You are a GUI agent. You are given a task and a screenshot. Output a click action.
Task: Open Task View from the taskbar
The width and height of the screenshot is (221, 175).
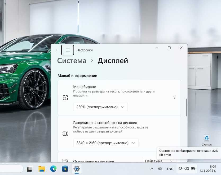(x=29, y=169)
